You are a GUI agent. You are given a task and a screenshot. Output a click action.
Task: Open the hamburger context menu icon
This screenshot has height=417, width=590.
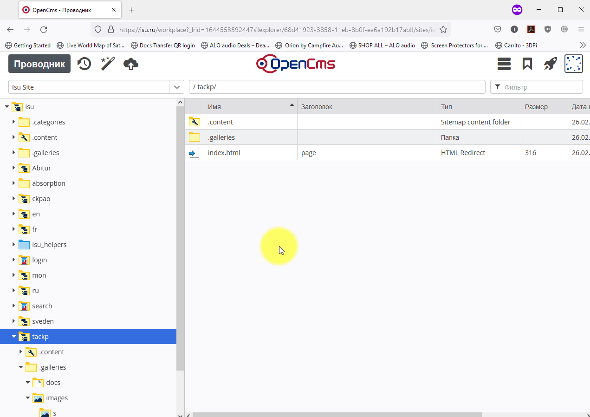504,64
